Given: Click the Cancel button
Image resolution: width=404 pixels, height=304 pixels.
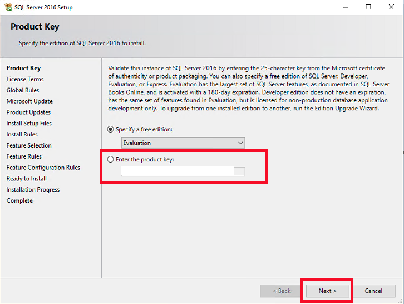Looking at the screenshot, I should tap(373, 291).
